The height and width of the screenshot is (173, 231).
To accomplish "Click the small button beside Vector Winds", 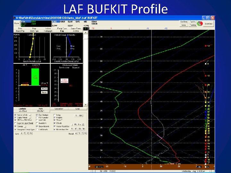I will 30,115.
